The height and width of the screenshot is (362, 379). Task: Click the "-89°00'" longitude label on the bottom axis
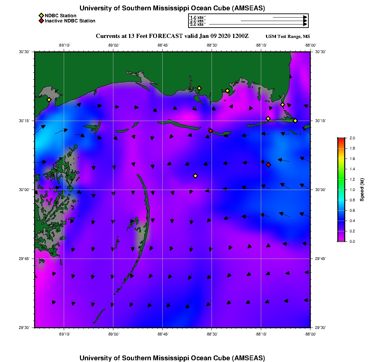tap(113, 334)
